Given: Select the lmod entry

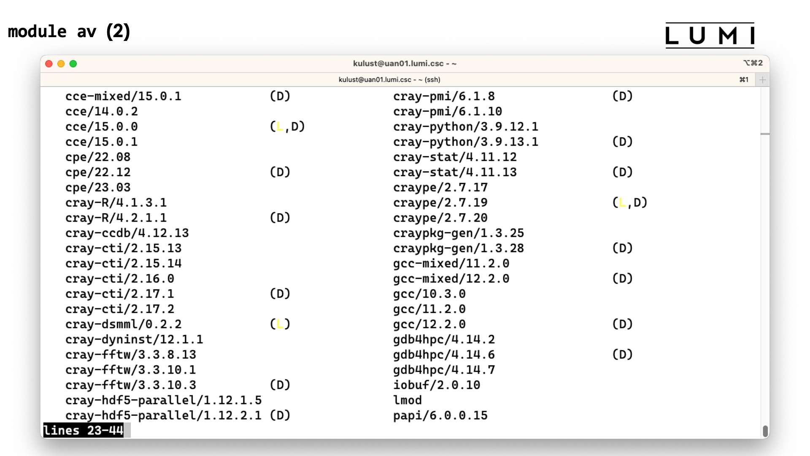Looking at the screenshot, I should click(x=408, y=400).
